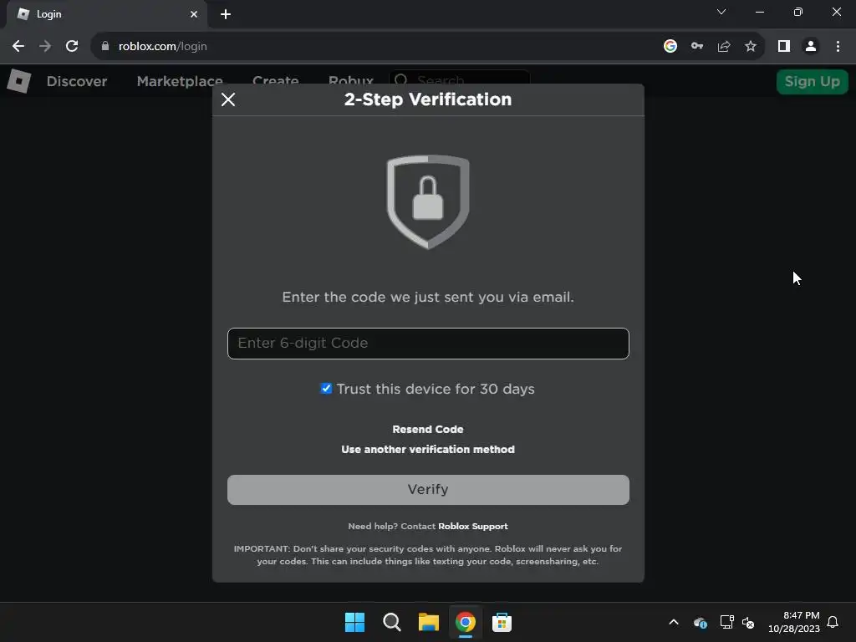Open the Windows Start menu
The image size is (856, 642).
(354, 622)
